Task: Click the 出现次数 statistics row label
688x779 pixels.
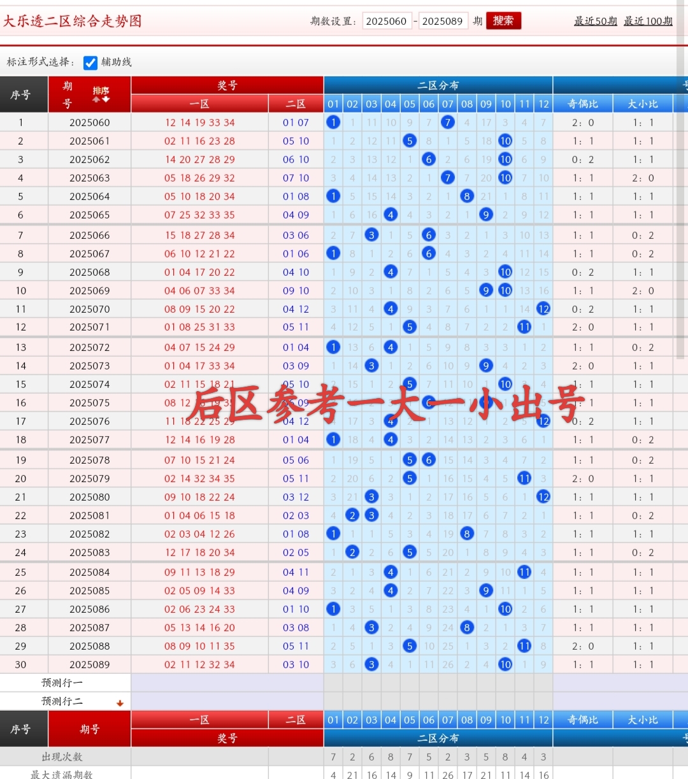Action: [62, 757]
